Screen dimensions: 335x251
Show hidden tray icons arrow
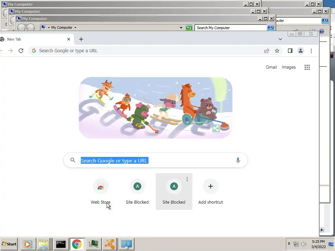tap(289, 244)
